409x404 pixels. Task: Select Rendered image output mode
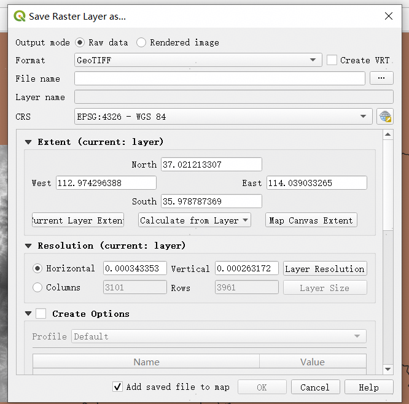tap(141, 42)
